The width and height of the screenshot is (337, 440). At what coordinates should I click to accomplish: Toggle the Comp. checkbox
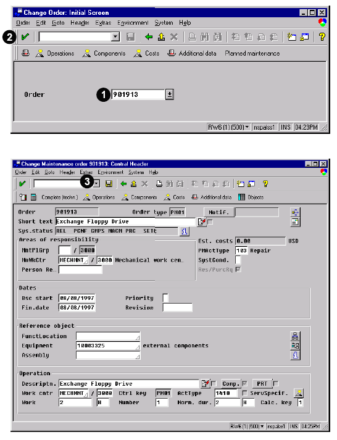(244, 383)
